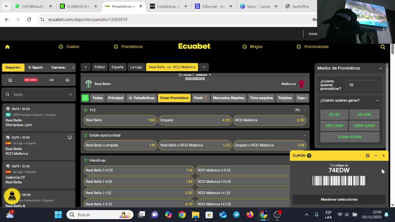
Task: Collapse the Mentor de Pronósticos panel
Action: coord(380,68)
